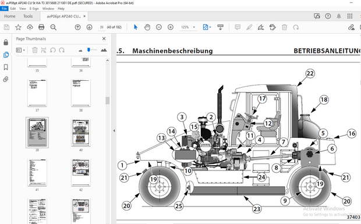The image size is (361, 224).
Task: Open the Attachments paperclip panel
Action: click(x=6, y=79)
